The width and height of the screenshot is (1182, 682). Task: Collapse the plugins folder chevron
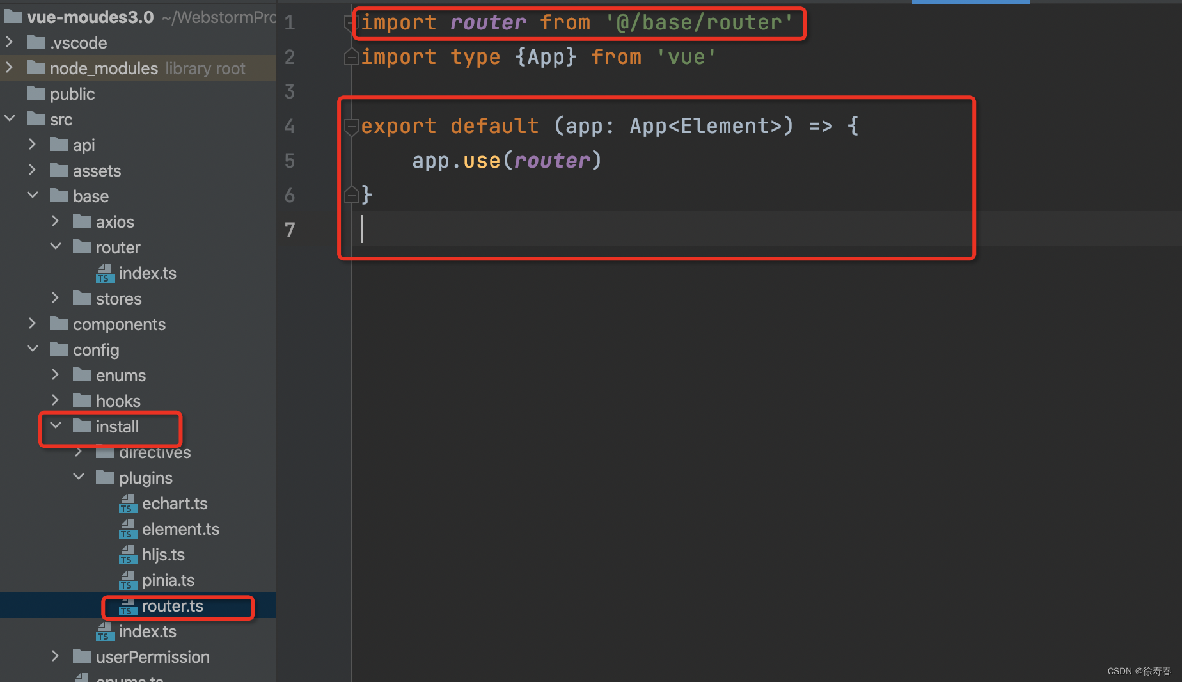(79, 477)
